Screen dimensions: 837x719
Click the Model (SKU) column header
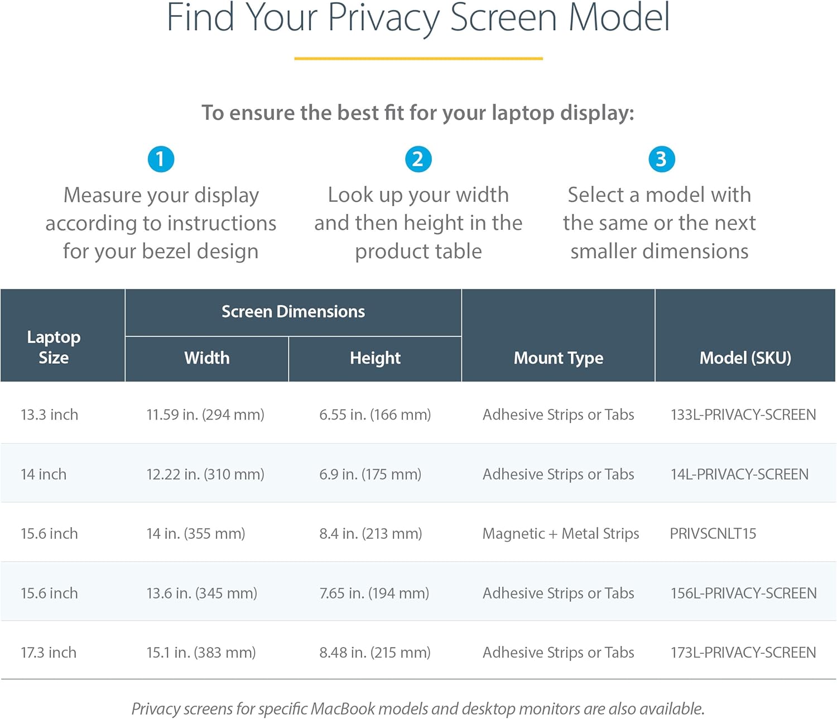tap(745, 358)
